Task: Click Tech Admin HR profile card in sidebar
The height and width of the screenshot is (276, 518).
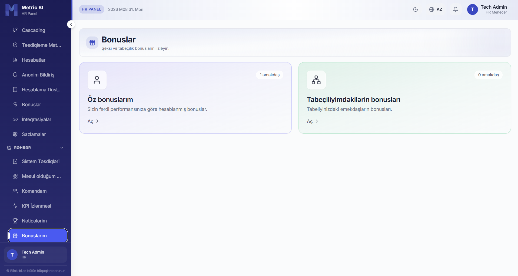Action: (x=35, y=255)
